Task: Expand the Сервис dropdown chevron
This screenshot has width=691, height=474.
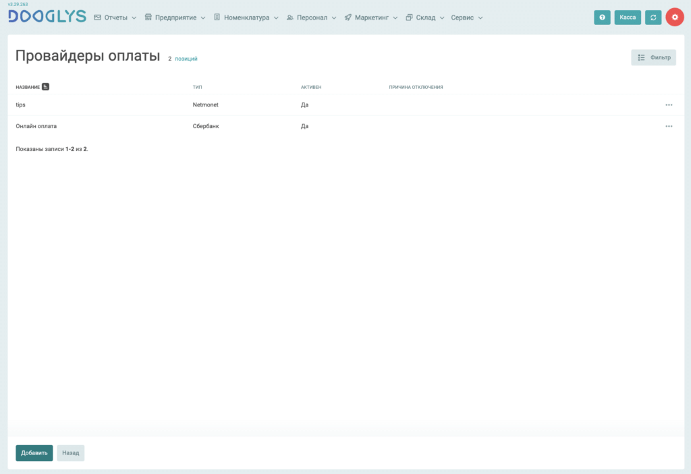Action: 480,18
